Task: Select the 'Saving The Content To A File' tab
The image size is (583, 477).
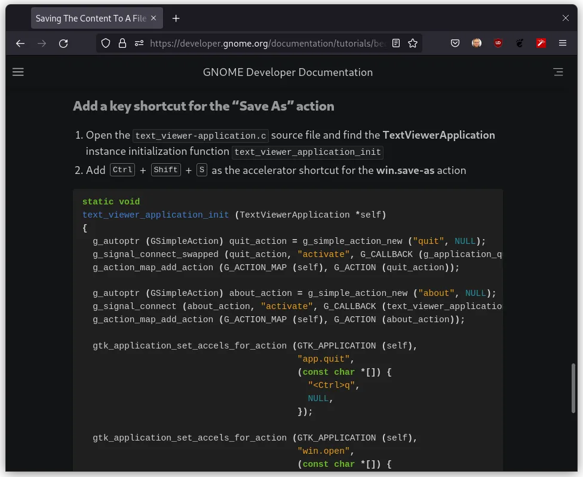Action: 90,19
